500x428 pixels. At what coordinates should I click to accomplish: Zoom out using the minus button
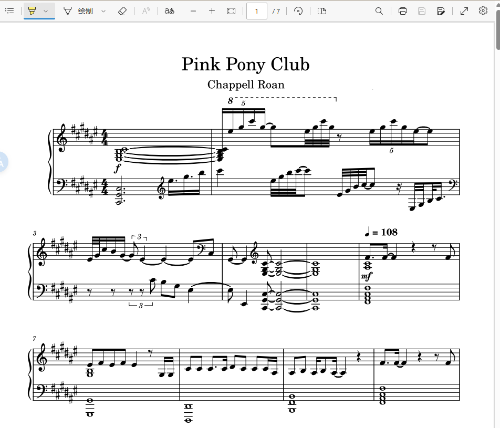(x=193, y=11)
